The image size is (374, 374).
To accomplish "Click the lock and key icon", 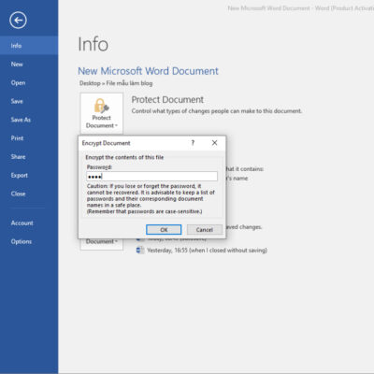I will coord(101,106).
